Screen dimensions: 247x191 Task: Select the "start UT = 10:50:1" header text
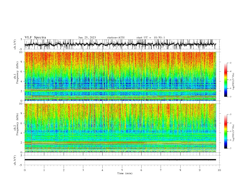click(151, 37)
